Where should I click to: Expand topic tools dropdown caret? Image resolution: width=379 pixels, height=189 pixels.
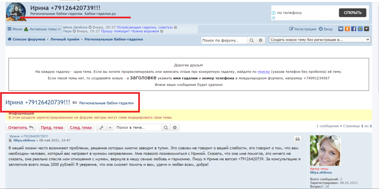[110, 128]
